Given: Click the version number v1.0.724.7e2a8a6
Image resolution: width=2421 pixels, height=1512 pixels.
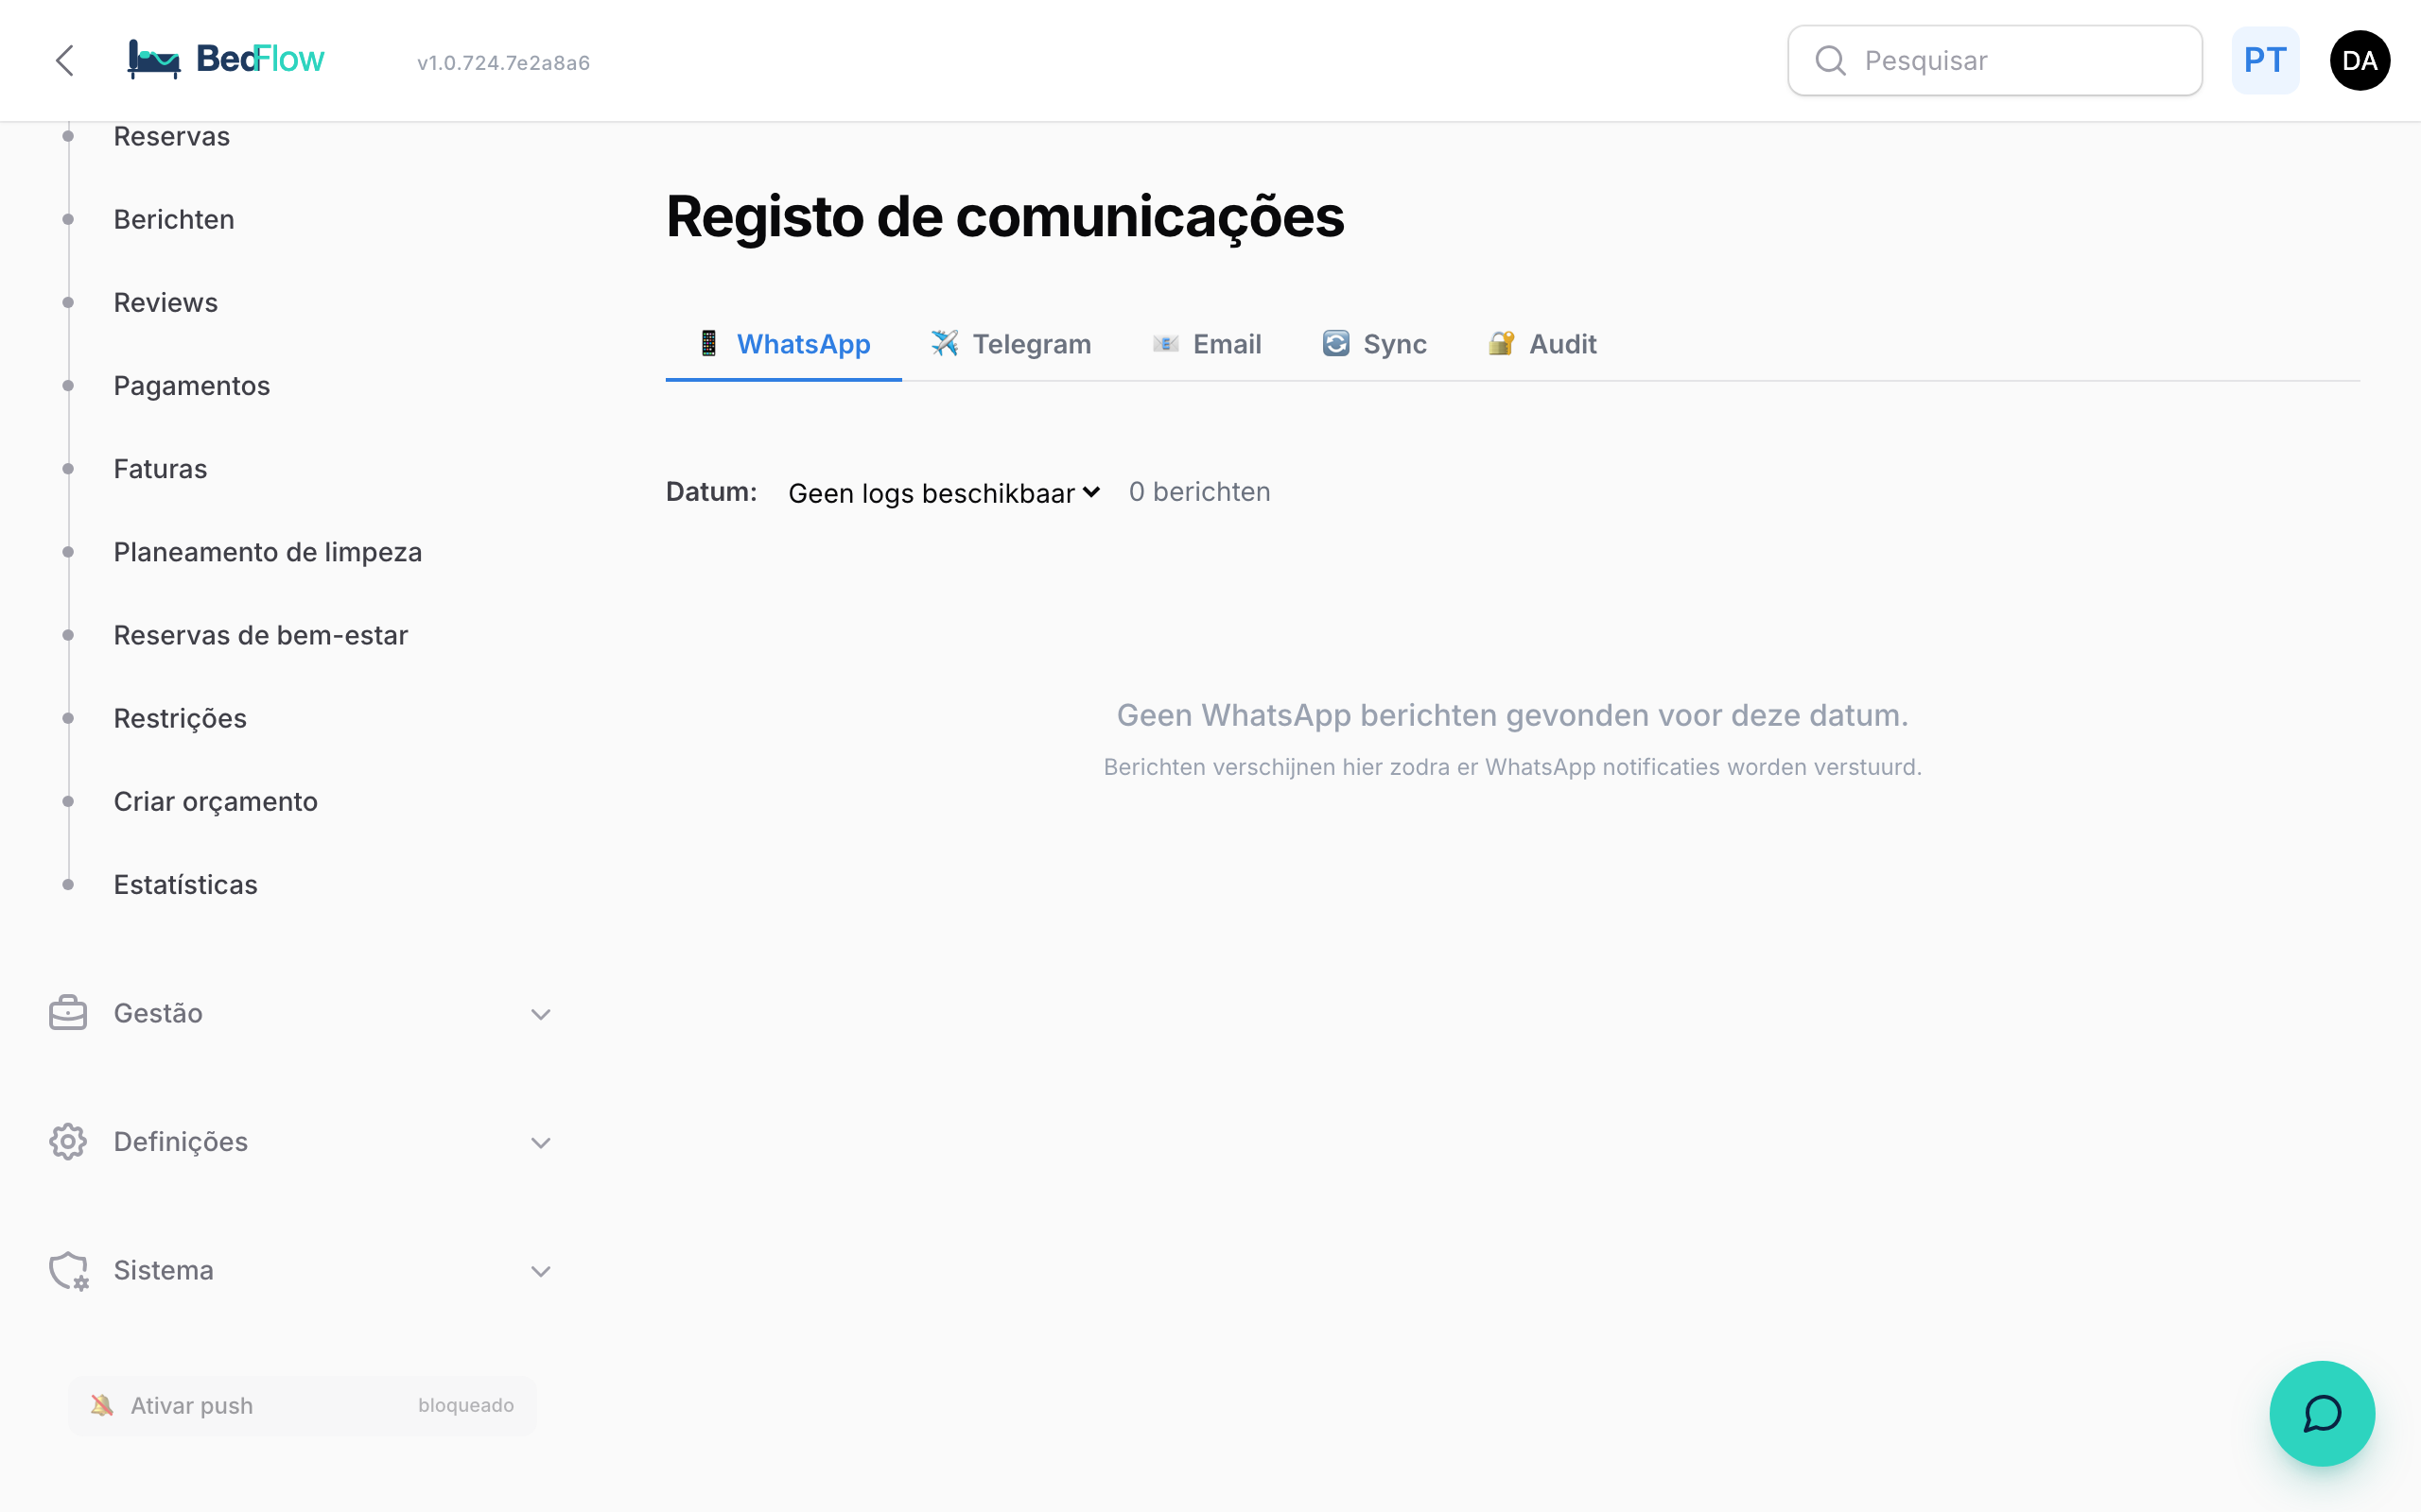Looking at the screenshot, I should [x=503, y=62].
